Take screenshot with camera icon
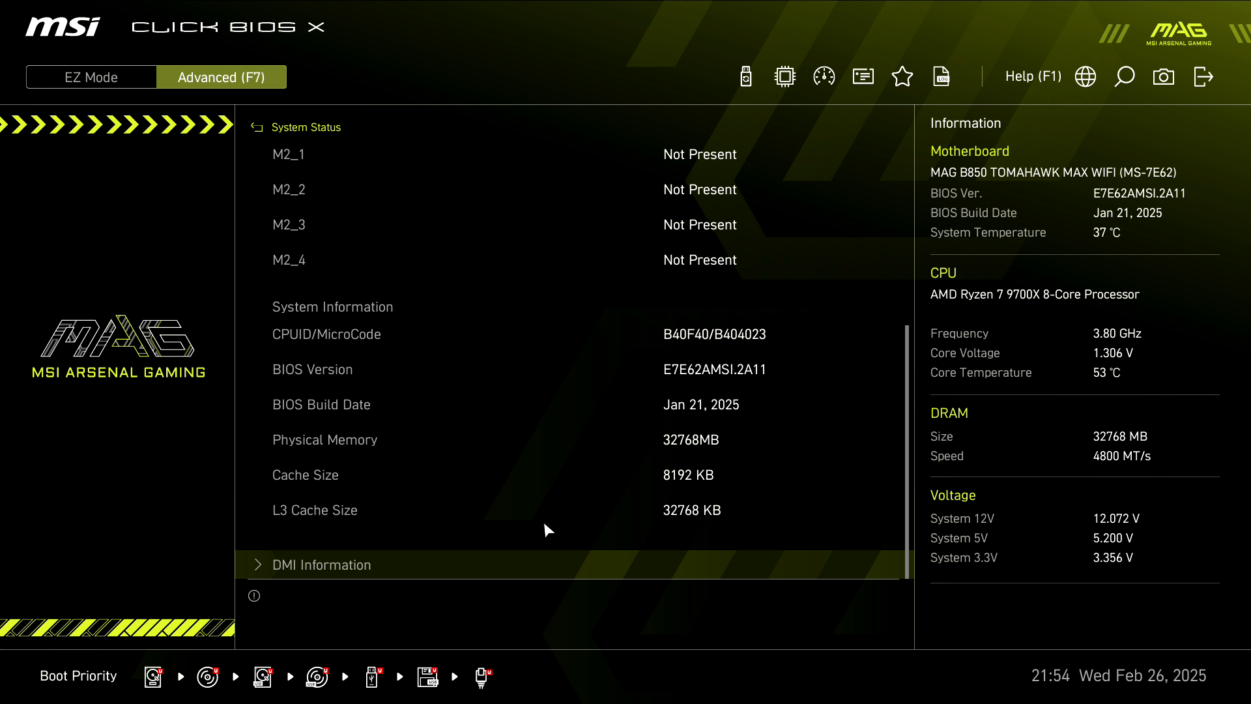1251x704 pixels. 1164,77
